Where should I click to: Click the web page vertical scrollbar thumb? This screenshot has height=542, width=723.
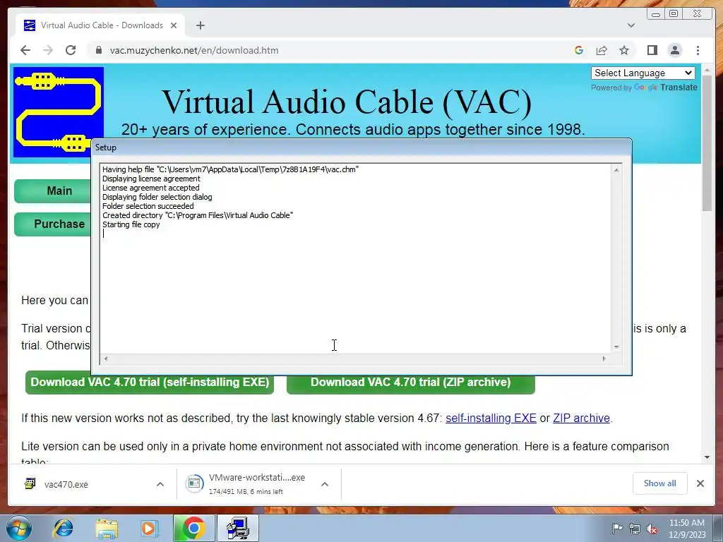[707, 143]
